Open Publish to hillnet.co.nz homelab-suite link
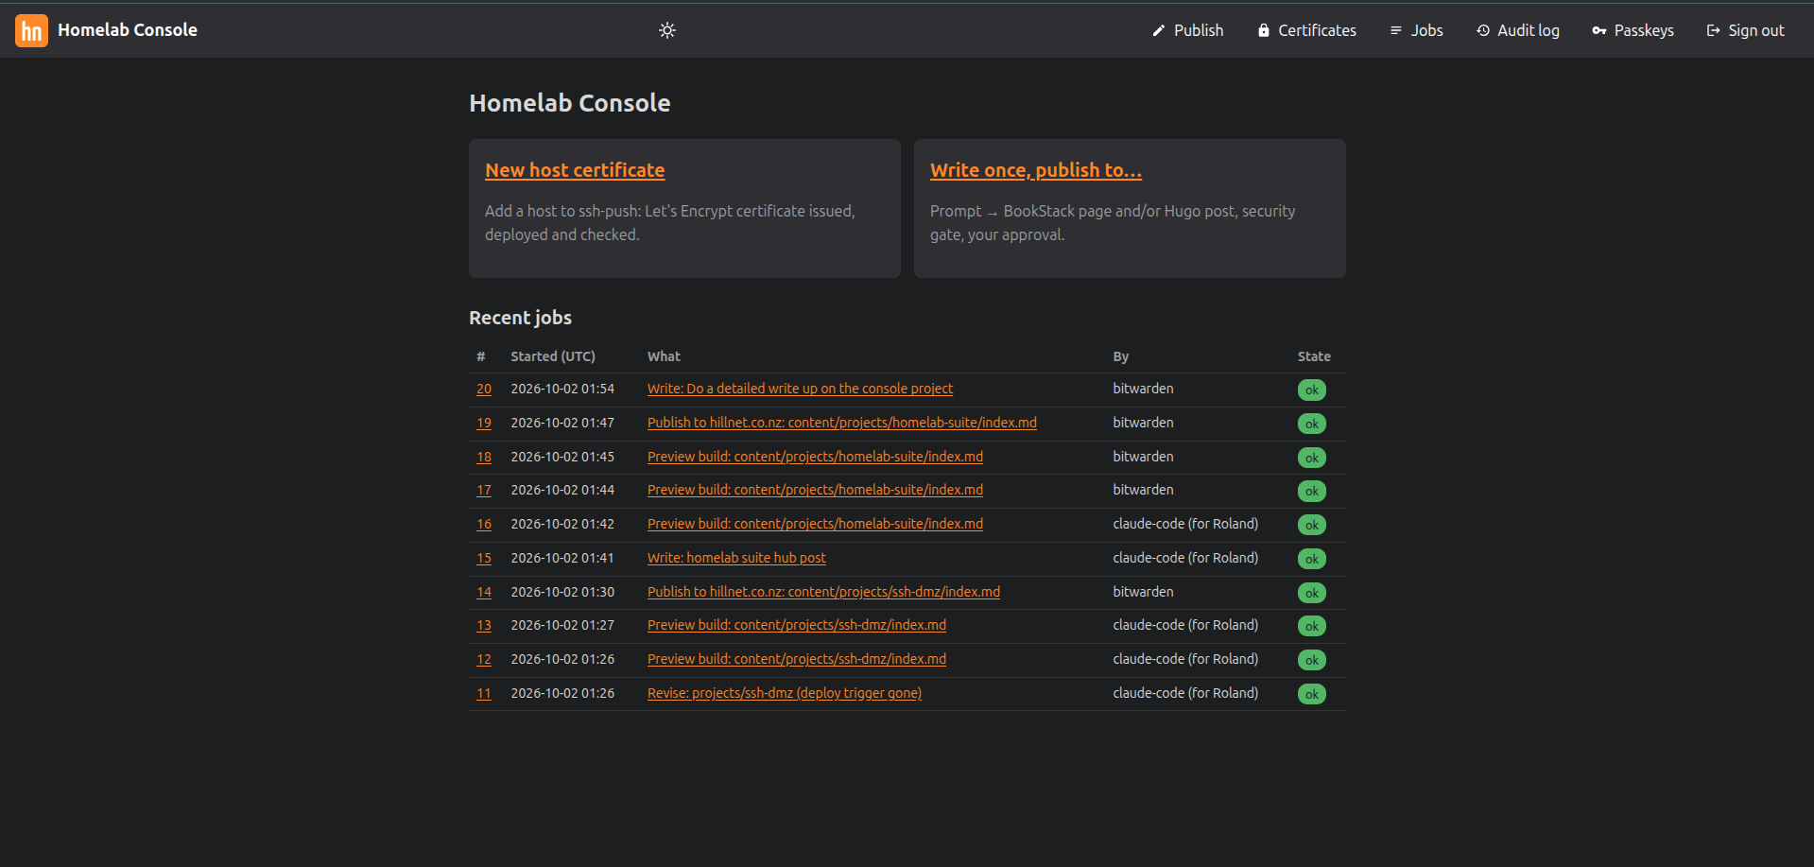The width and height of the screenshot is (1814, 867). point(842,423)
